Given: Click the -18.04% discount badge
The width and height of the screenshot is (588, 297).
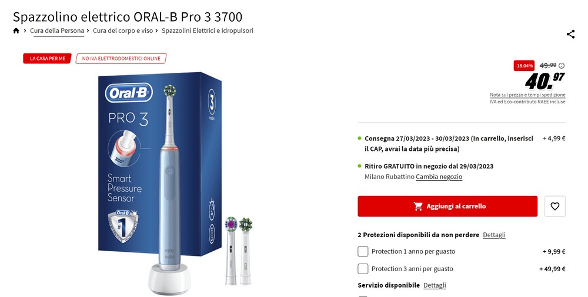Looking at the screenshot, I should 524,66.
